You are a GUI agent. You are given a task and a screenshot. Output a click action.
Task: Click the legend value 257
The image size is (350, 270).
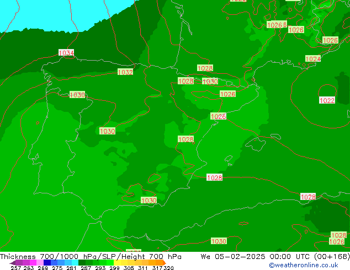click(15, 268)
